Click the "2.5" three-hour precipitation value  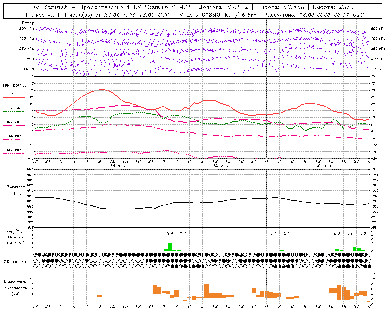(x=170, y=234)
